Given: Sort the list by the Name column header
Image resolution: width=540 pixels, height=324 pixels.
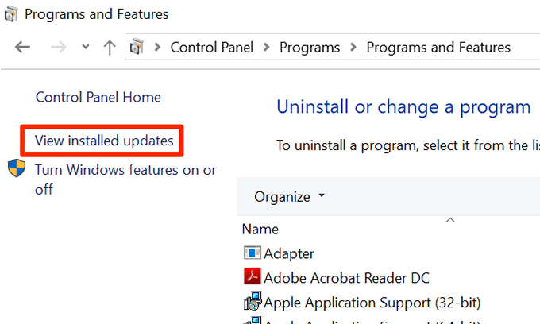Looking at the screenshot, I should tap(260, 229).
